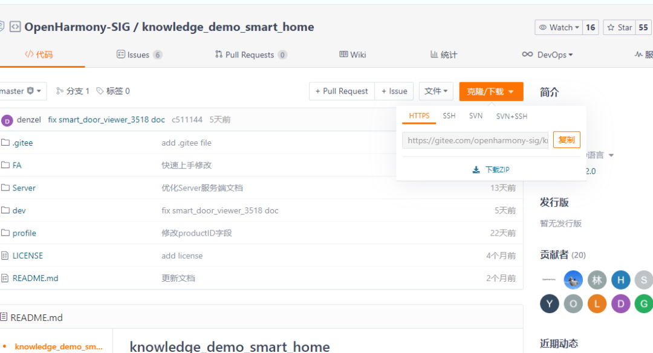Click '优化Server服务端文档' commit message

pyautogui.click(x=202, y=188)
